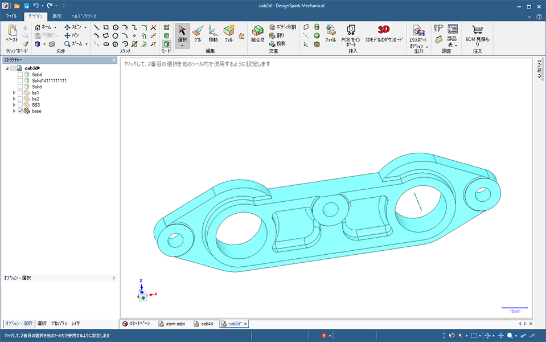Check the Solid14111111111 body checkbox

point(21,81)
